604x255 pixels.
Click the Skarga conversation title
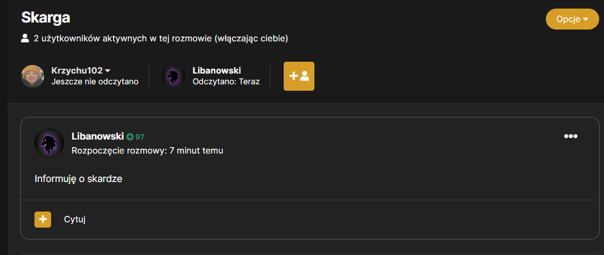tap(45, 17)
